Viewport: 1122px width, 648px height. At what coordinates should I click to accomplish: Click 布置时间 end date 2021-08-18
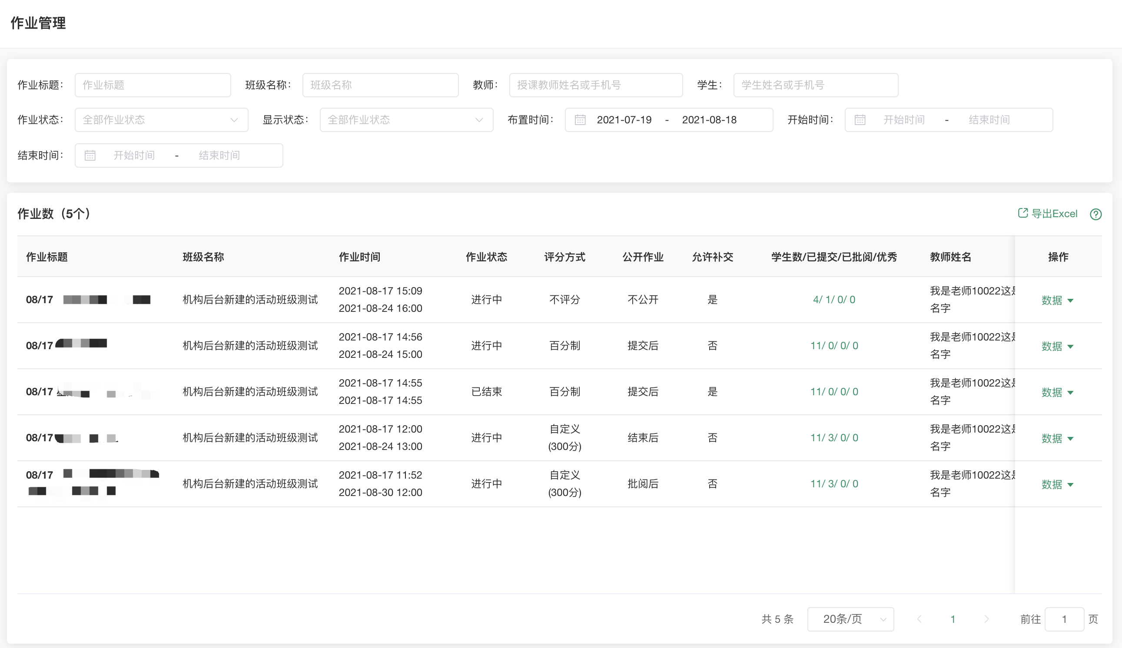point(709,120)
